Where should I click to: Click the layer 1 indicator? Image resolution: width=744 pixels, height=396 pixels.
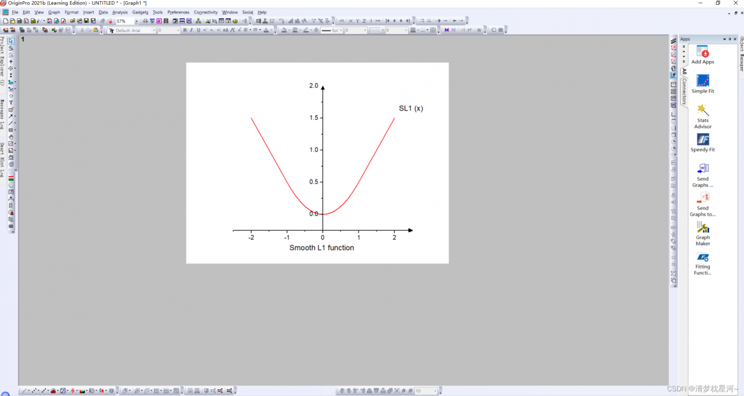23,40
